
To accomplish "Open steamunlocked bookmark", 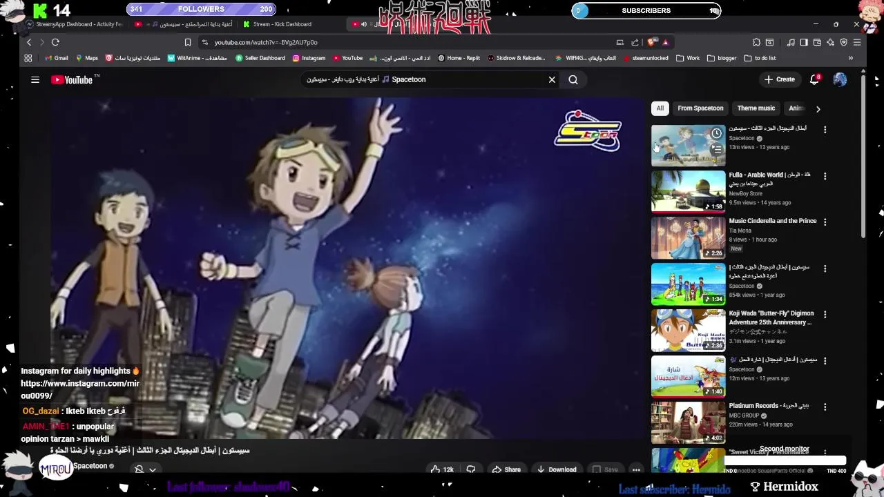I will (x=646, y=58).
